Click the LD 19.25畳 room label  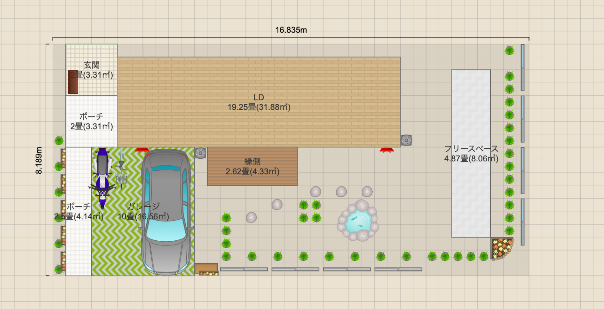point(259,102)
